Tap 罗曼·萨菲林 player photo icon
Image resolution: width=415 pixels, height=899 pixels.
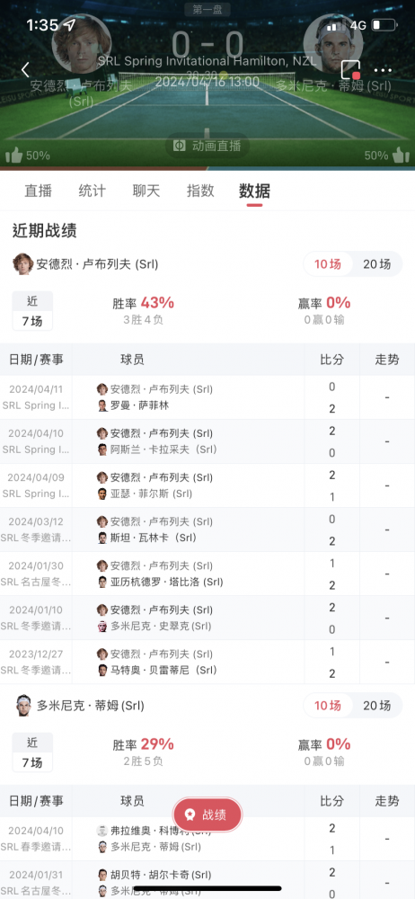[102, 406]
